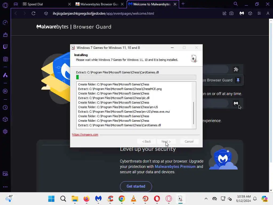Open History clock icon in sidebar
Image resolution: width=273 pixels, height=205 pixels.
[5, 108]
